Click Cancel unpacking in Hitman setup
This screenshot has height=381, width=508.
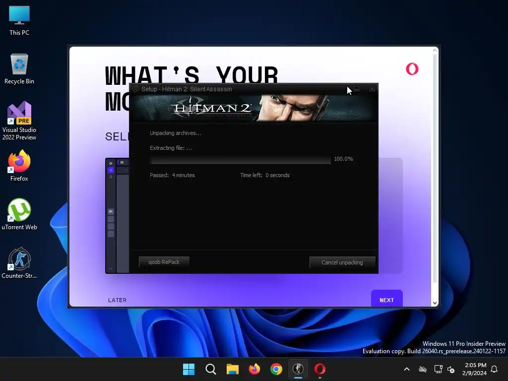point(342,262)
